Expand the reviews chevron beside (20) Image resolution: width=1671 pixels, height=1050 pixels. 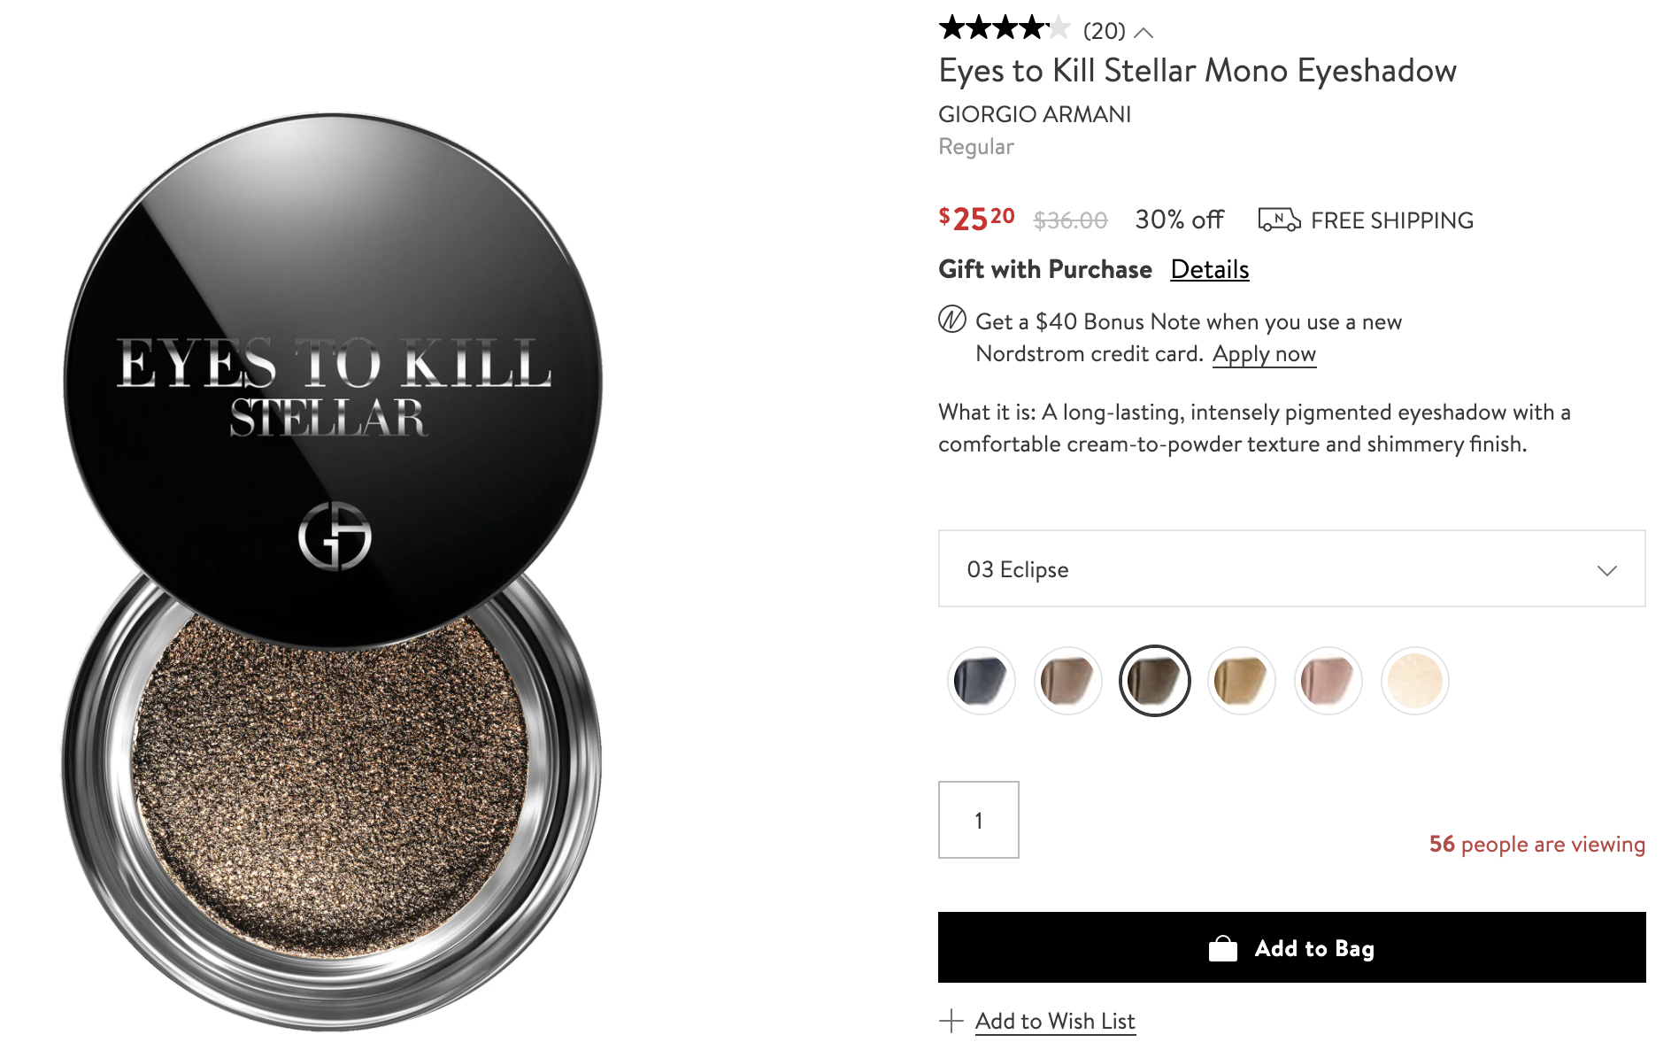[x=1144, y=33]
